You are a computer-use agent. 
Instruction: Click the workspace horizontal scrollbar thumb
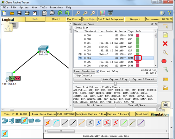point(12,109)
